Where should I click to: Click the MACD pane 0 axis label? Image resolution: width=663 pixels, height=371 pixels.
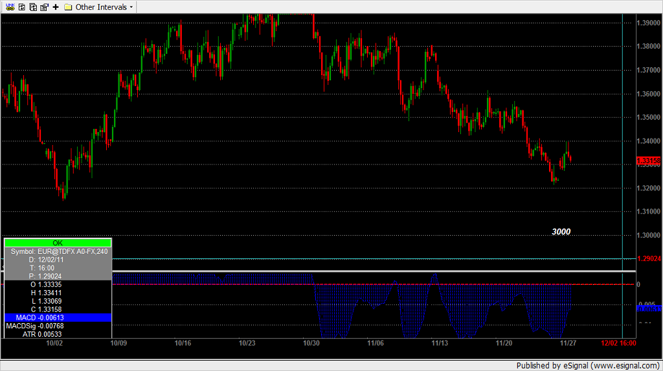pyautogui.click(x=638, y=284)
